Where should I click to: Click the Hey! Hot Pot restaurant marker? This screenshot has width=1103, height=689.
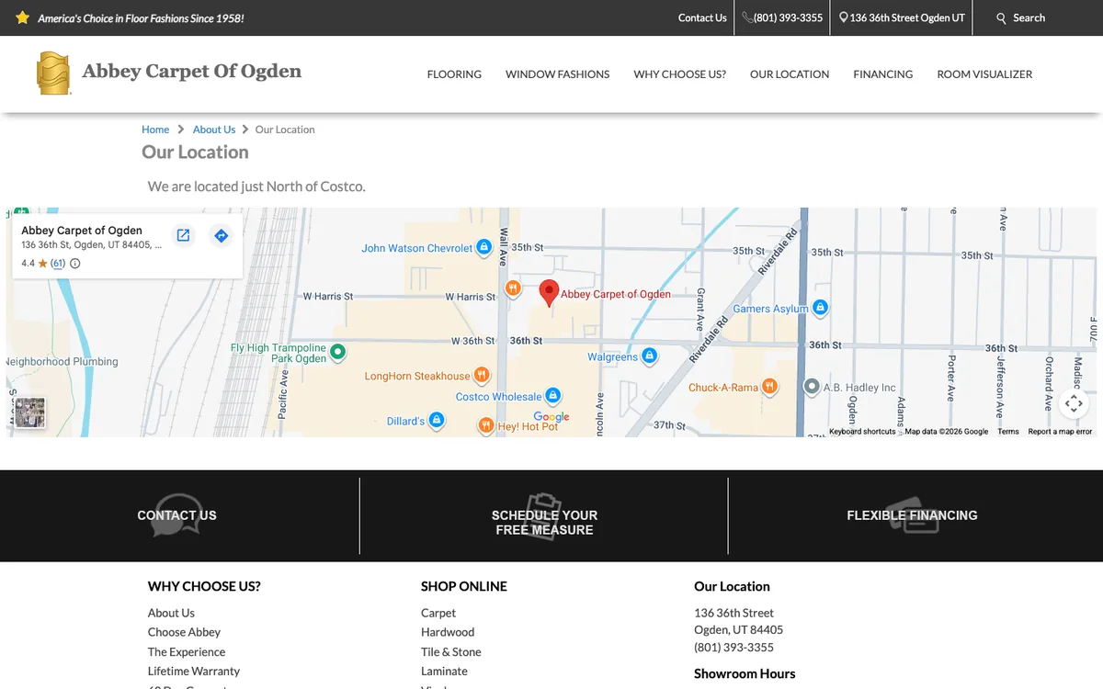[x=486, y=425]
